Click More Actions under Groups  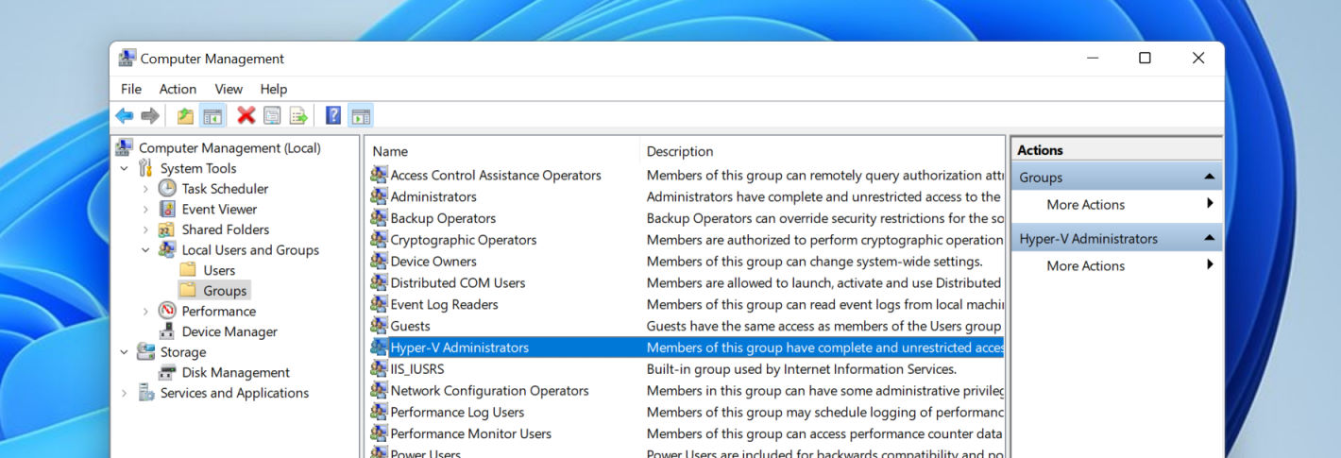tap(1085, 204)
